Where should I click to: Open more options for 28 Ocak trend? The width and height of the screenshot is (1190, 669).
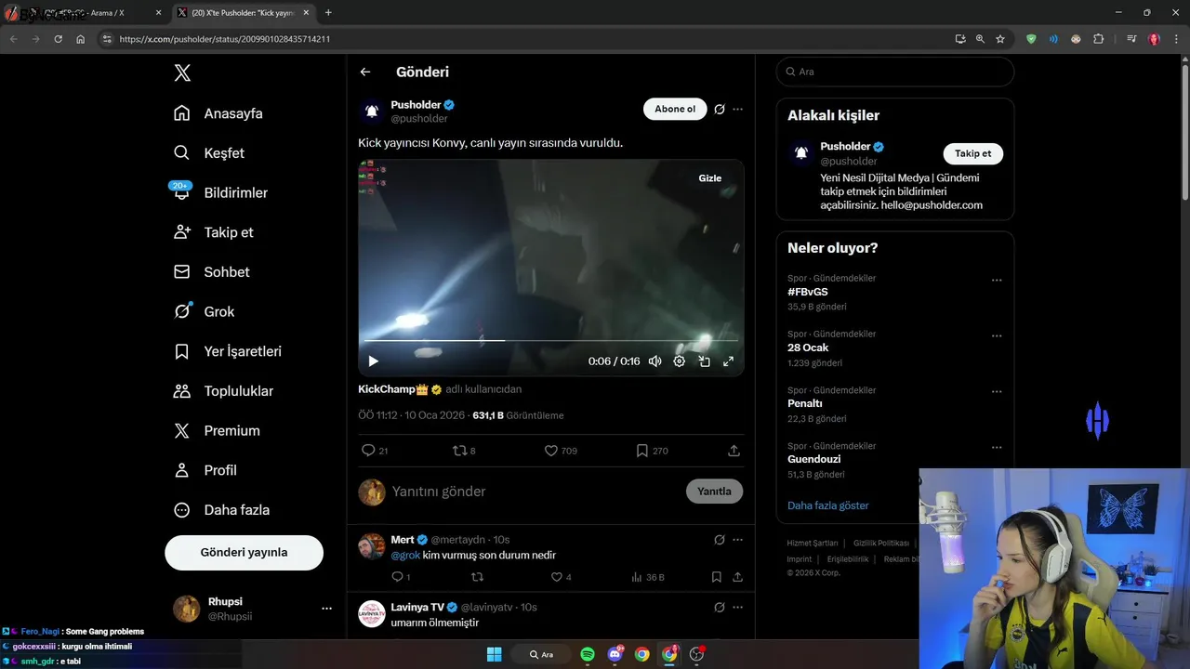click(997, 336)
